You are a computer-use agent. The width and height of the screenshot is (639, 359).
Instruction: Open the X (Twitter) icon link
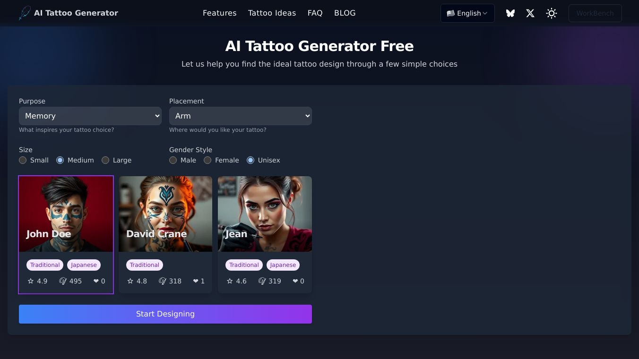coord(530,13)
